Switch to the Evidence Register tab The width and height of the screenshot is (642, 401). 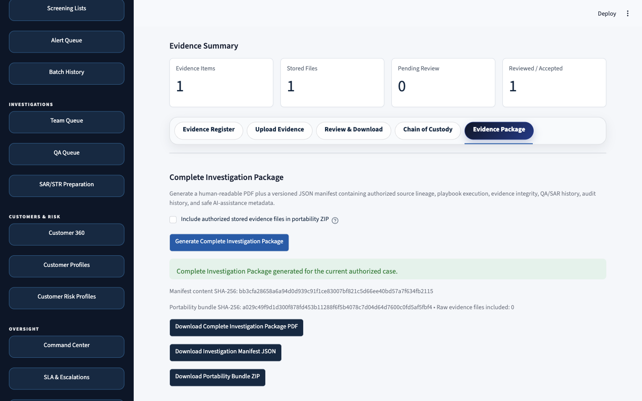coord(209,130)
